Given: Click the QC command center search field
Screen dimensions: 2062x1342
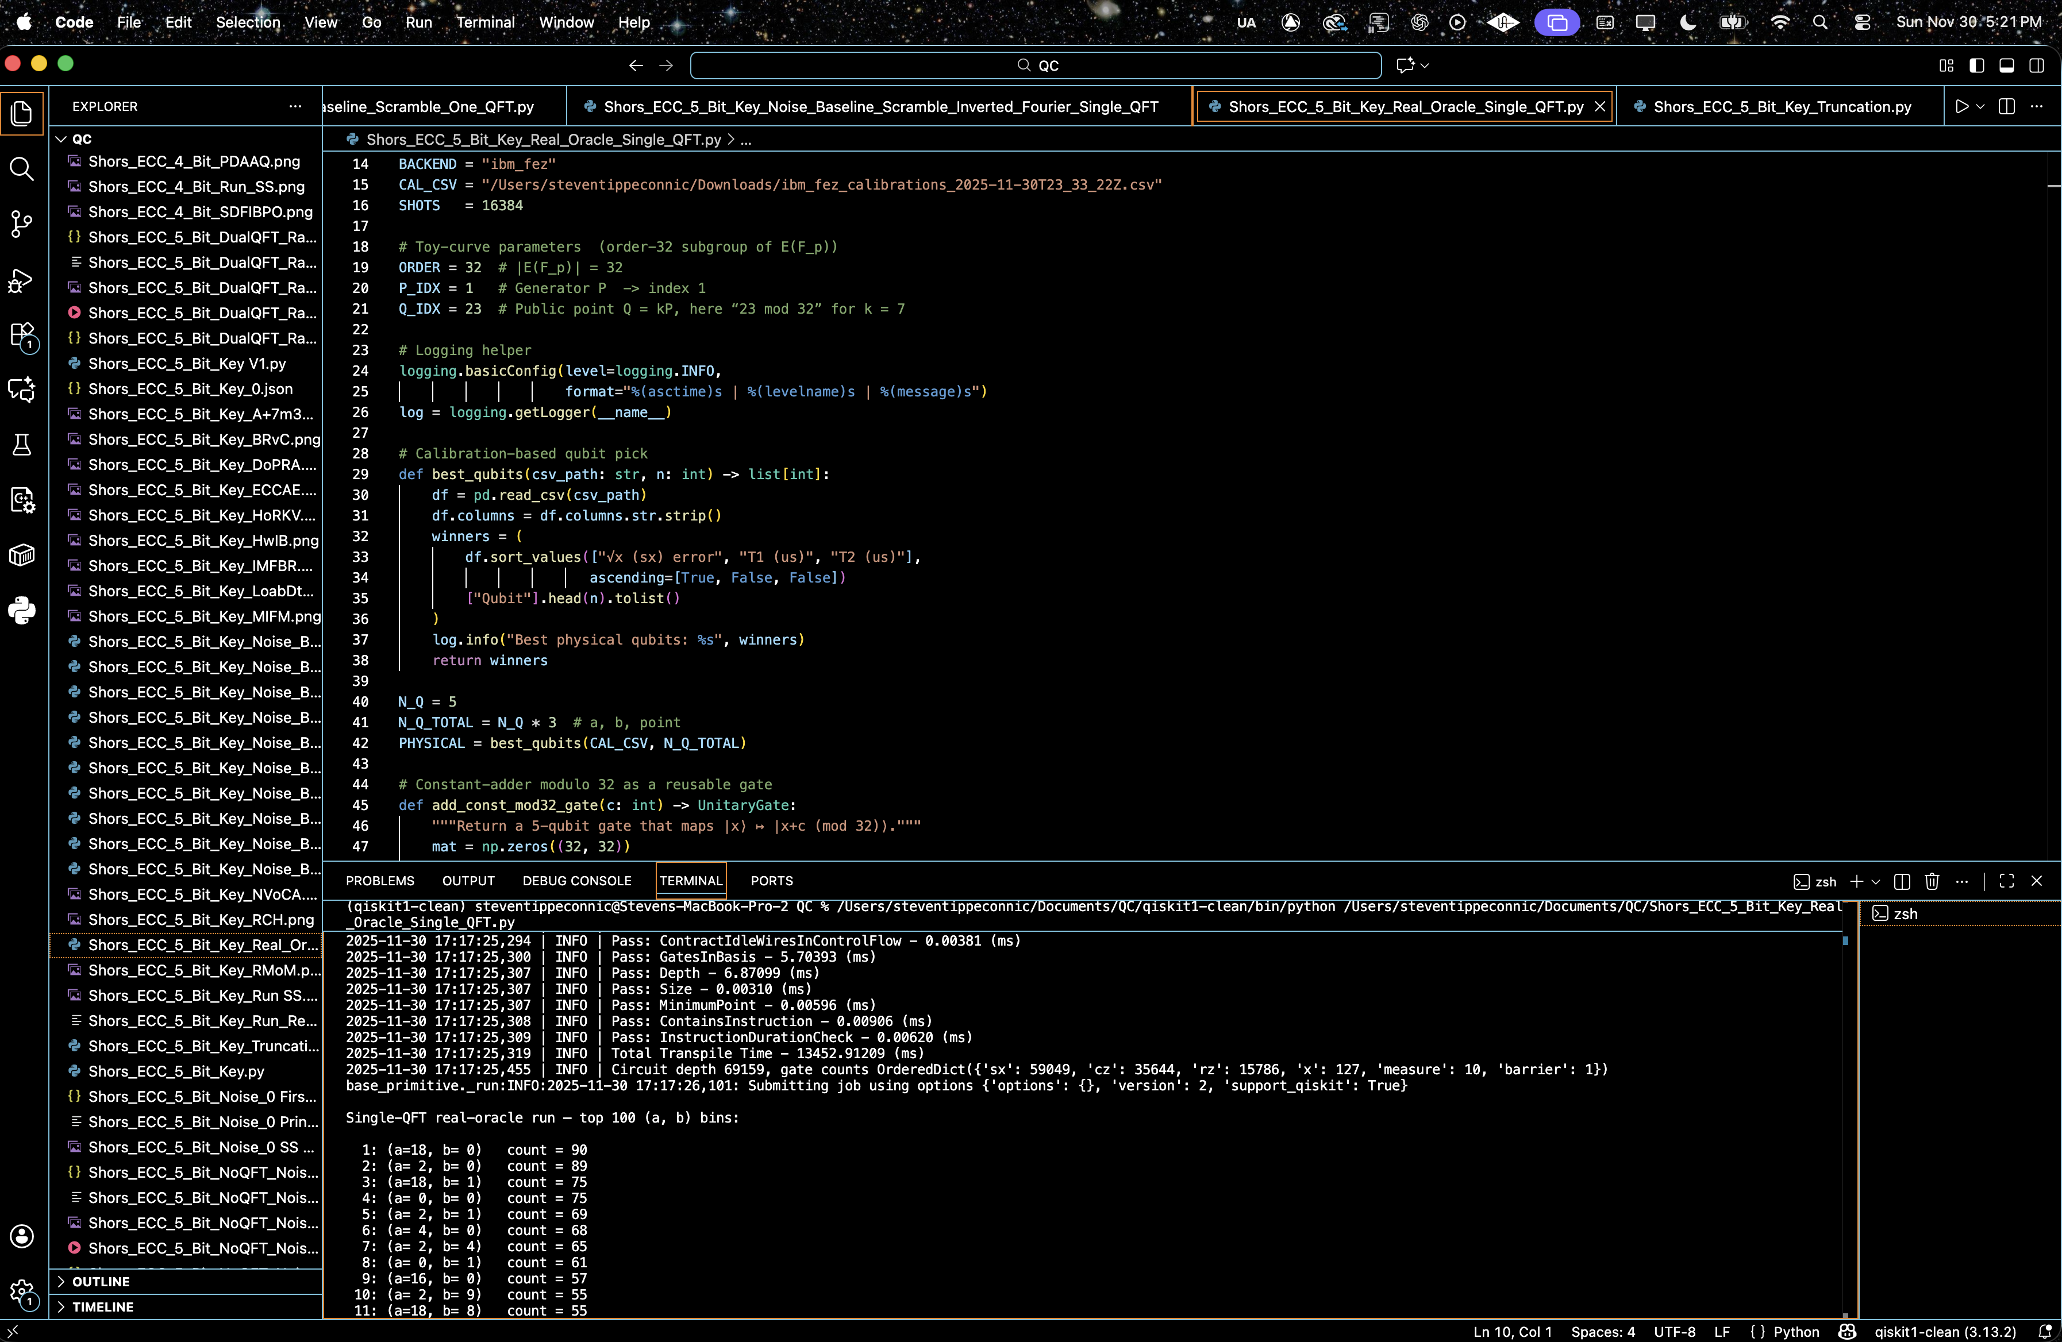Looking at the screenshot, I should [1036, 65].
